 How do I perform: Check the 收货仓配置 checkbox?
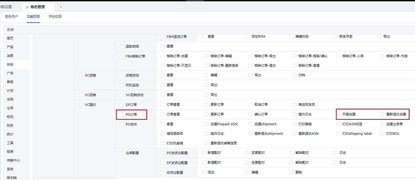click(163, 173)
